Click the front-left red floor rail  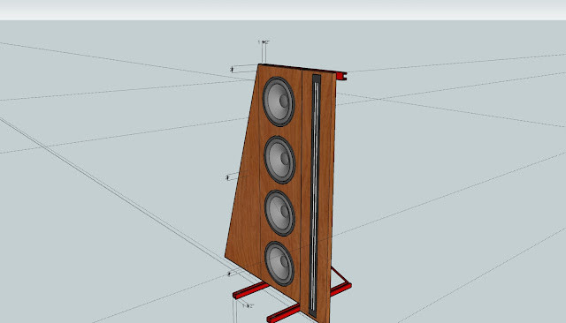(251, 290)
